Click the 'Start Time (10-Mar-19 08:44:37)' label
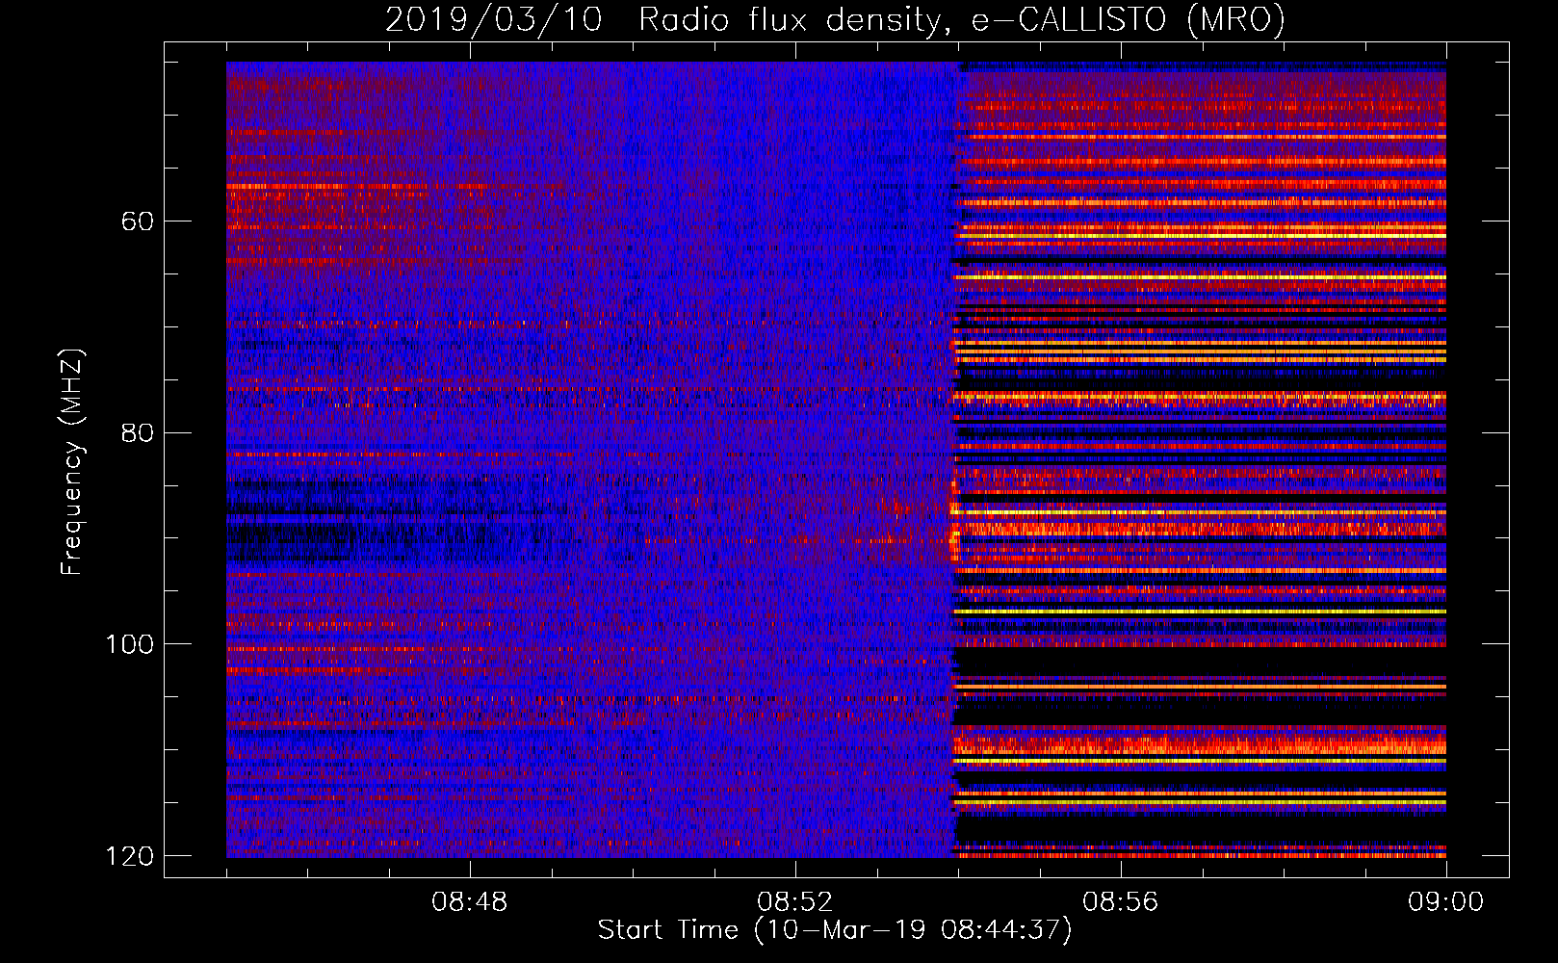Screen dimensions: 1558x963 coord(835,930)
